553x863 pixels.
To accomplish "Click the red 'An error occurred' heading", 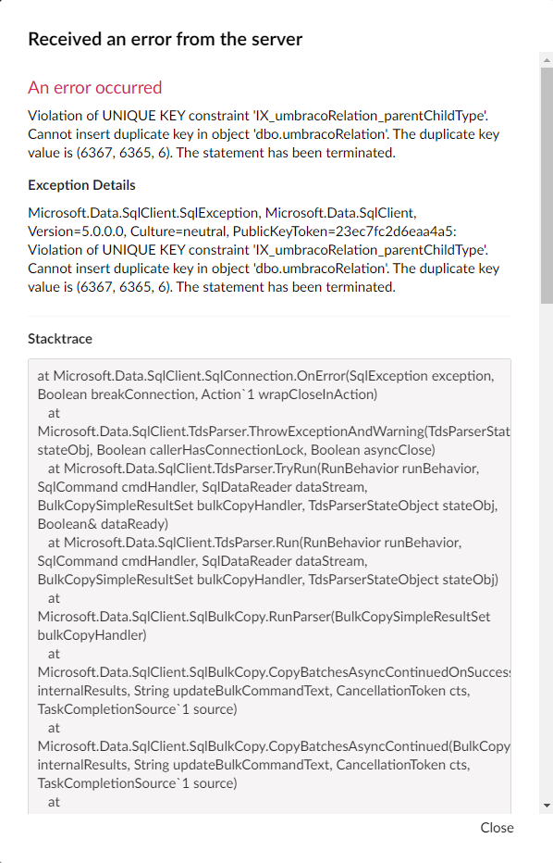I will [95, 88].
